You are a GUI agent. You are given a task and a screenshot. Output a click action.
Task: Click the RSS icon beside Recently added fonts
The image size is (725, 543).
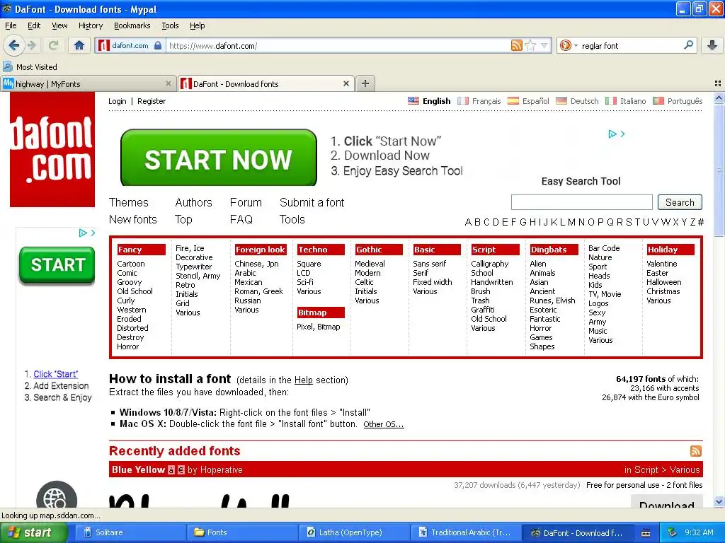[x=695, y=451]
